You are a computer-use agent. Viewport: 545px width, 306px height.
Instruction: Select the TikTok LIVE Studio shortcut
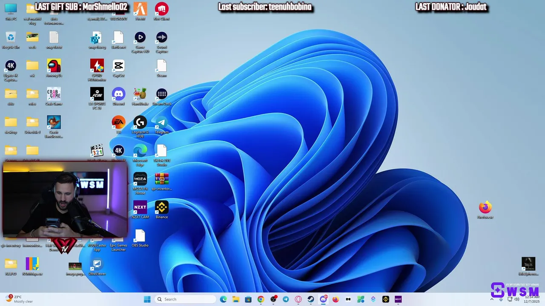(162, 155)
